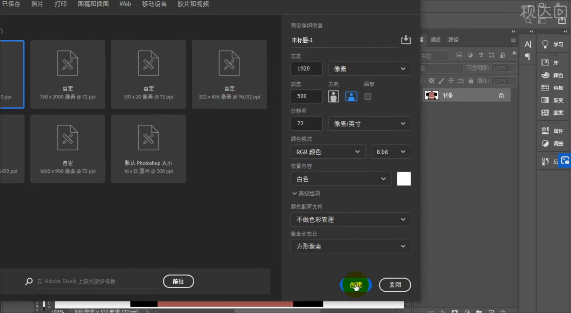Click the share icon at top right
The image size is (571, 313).
pos(562,21)
